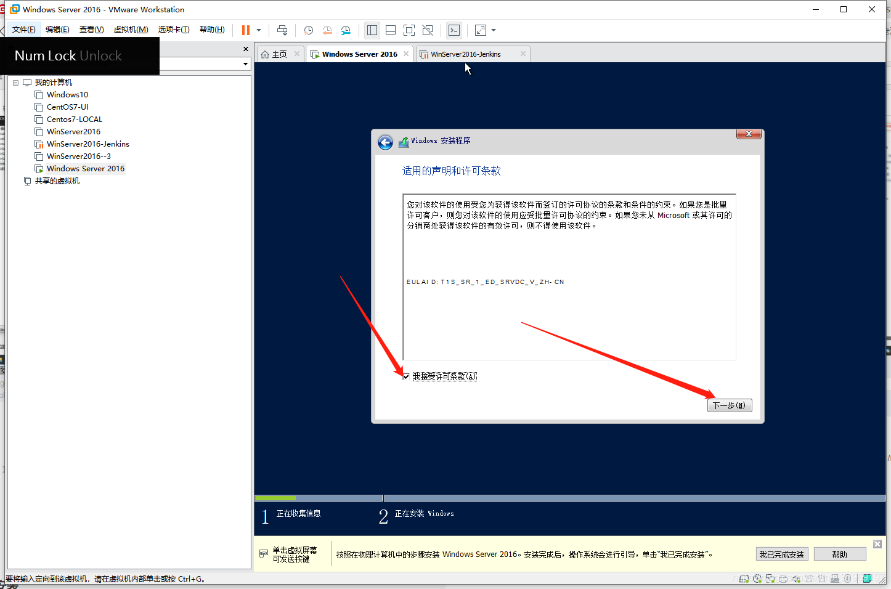Open stretch display dropdown arrow
The height and width of the screenshot is (589, 891).
[494, 30]
